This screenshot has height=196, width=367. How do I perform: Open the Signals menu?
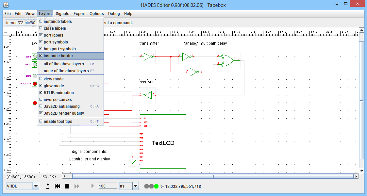62,14
